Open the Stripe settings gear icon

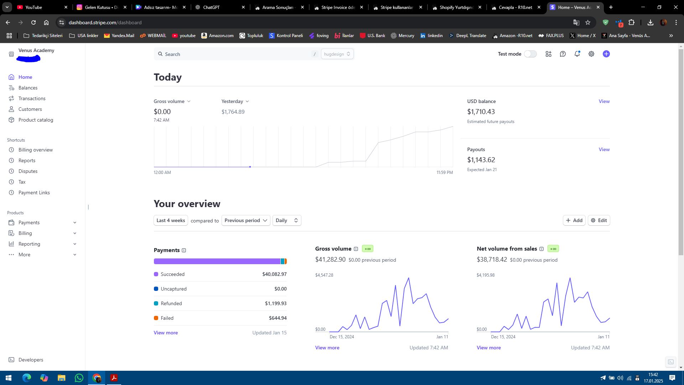point(591,54)
